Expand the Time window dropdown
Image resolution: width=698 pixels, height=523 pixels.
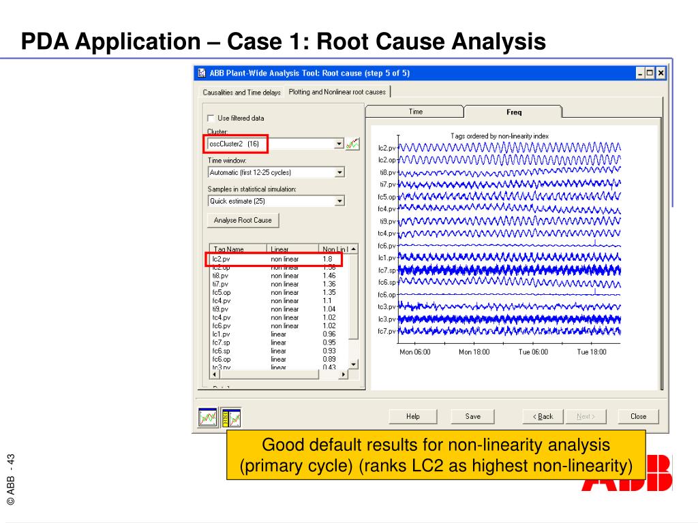click(x=339, y=172)
